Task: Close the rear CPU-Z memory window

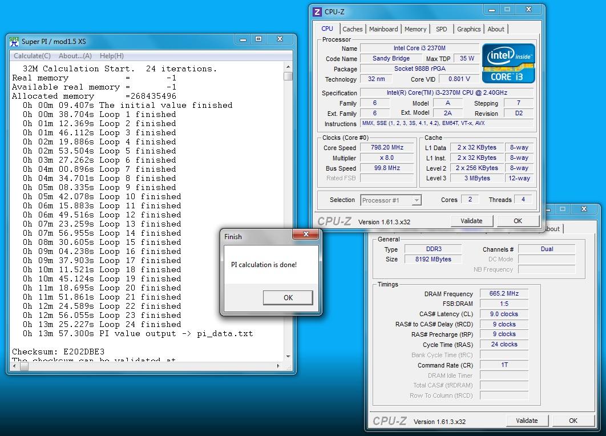Action: click(x=584, y=209)
